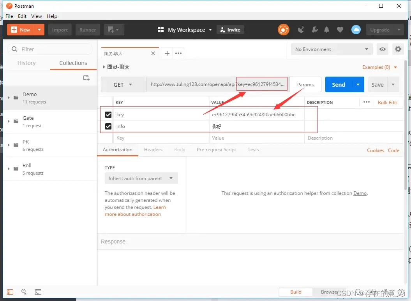Open the Help menu
This screenshot has height=301, width=411.
(x=52, y=16)
